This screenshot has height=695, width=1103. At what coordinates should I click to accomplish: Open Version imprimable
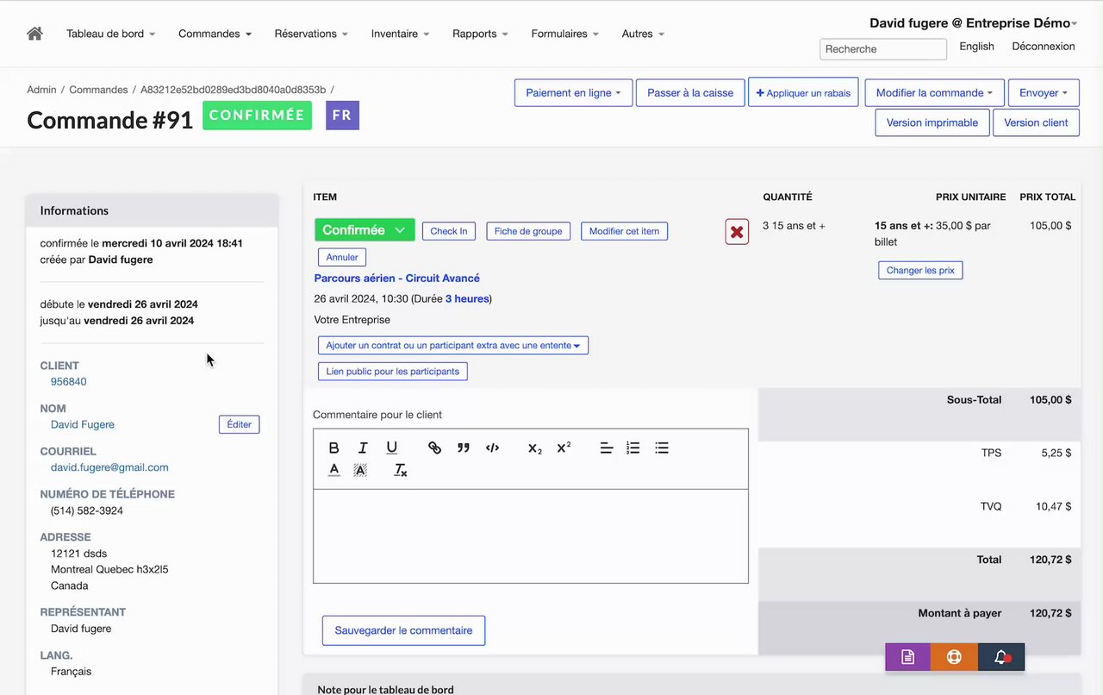pos(932,122)
